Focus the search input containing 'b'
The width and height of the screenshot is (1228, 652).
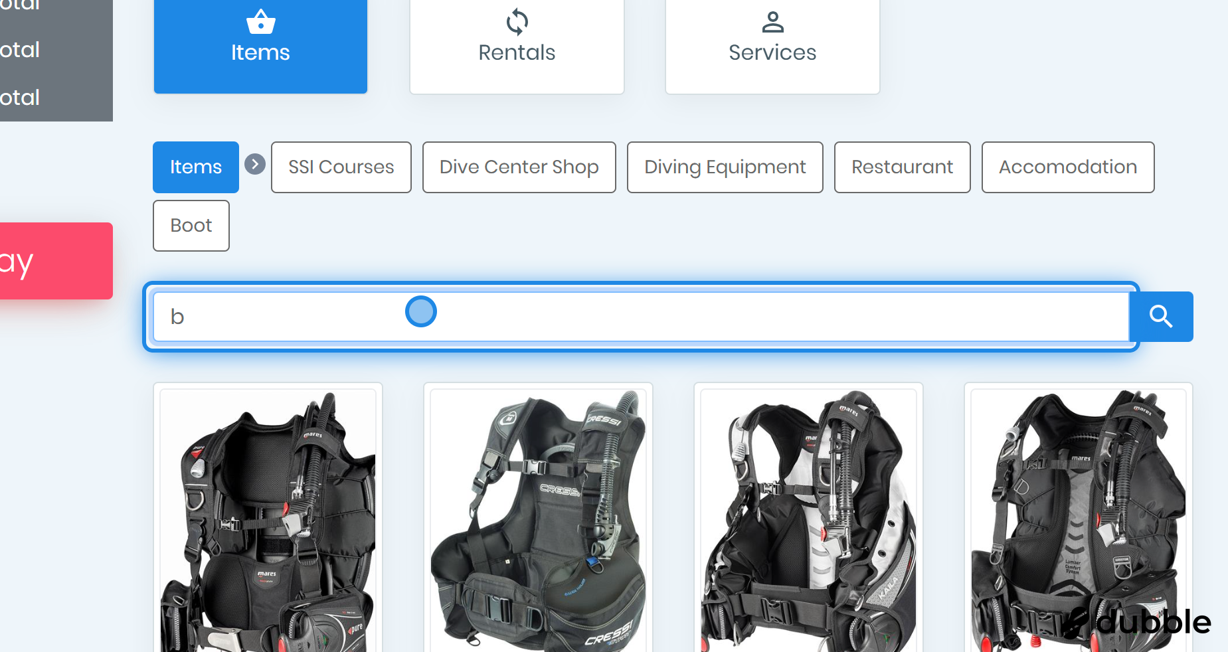[x=640, y=317]
